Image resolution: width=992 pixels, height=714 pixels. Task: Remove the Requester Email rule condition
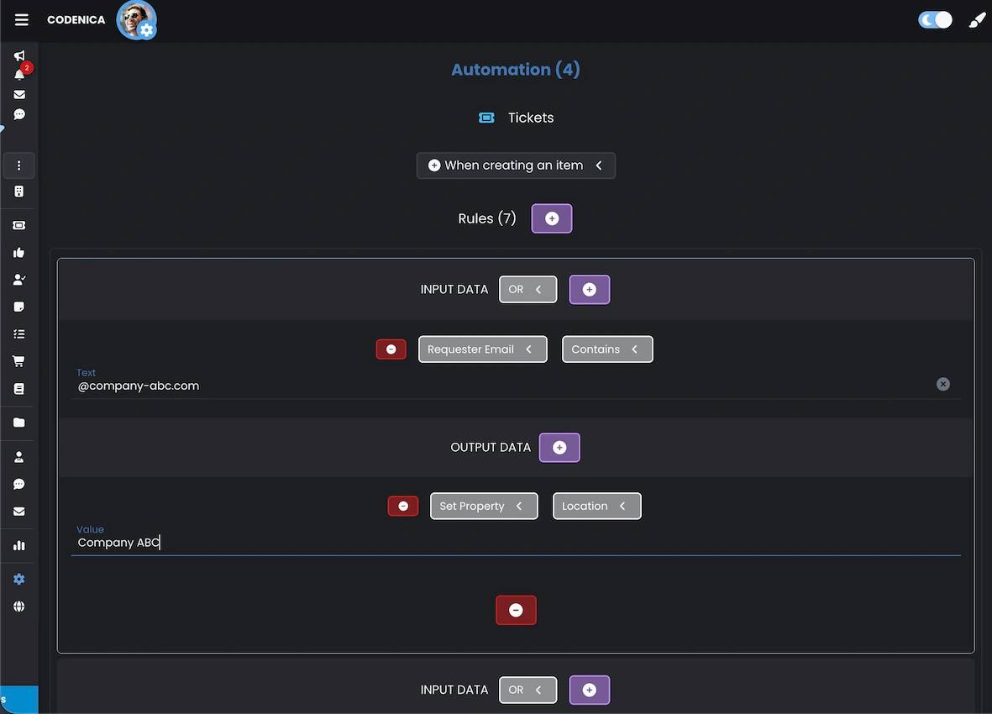coord(391,349)
